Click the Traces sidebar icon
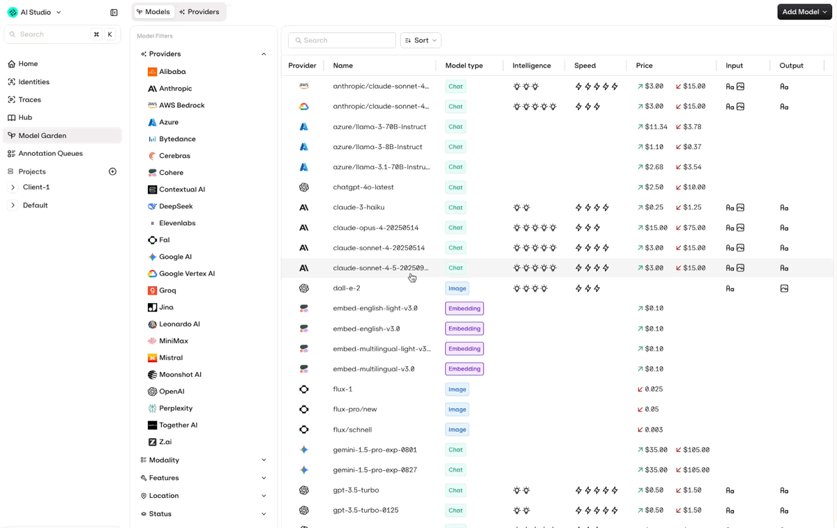837x528 pixels. coord(11,100)
